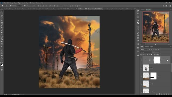Delete layer with trash icon
The height and width of the screenshot is (97, 172).
[x=169, y=94]
